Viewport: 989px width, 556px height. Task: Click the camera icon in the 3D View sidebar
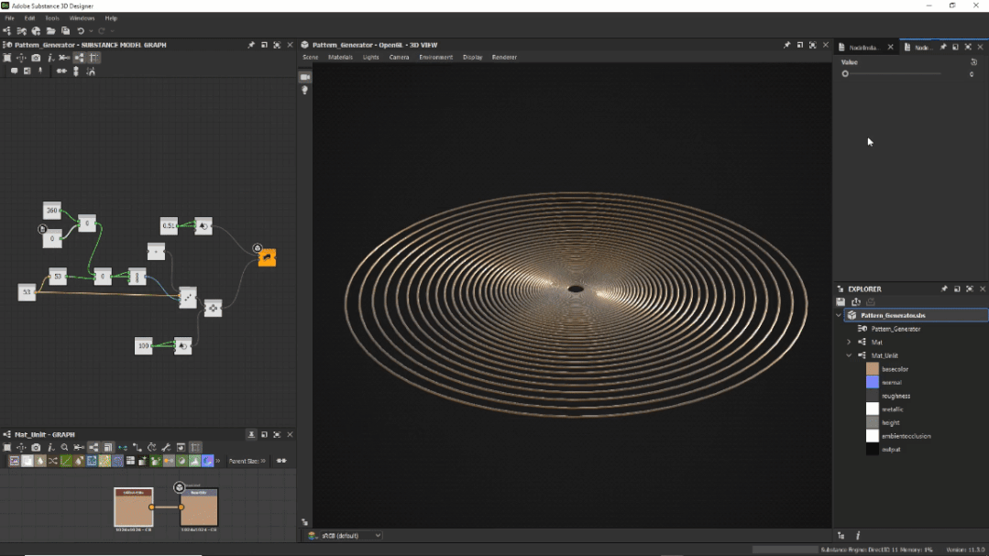point(305,77)
